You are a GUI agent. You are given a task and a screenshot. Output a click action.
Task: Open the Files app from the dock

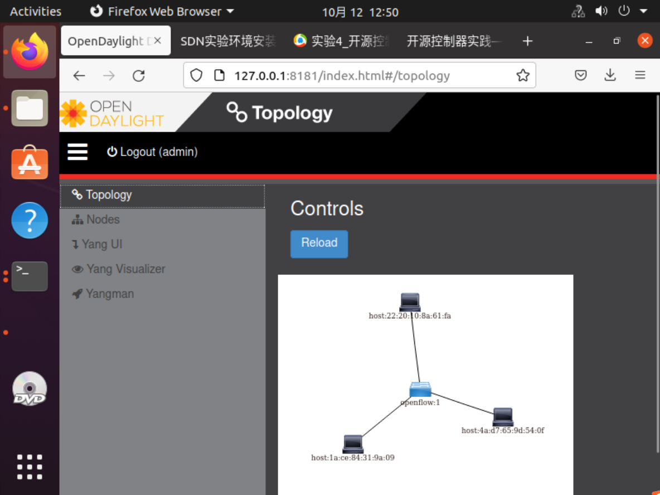[x=30, y=108]
